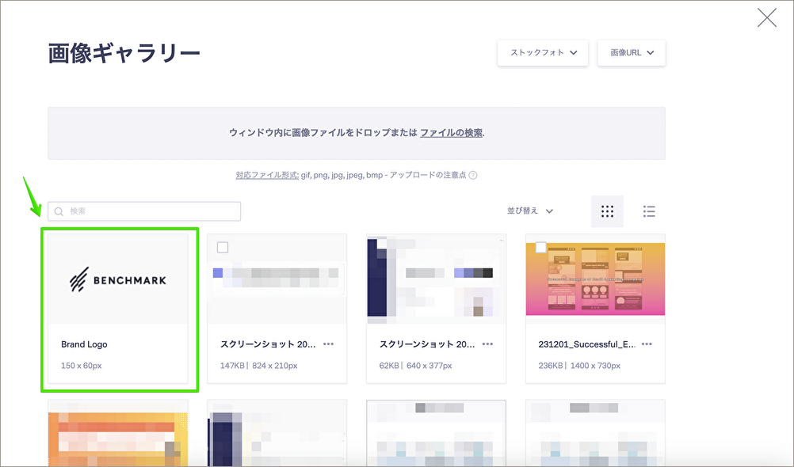Viewport: 794px width, 467px height.
Task: Select the pink 231201_Successful_E thumbnail
Action: [x=595, y=279]
